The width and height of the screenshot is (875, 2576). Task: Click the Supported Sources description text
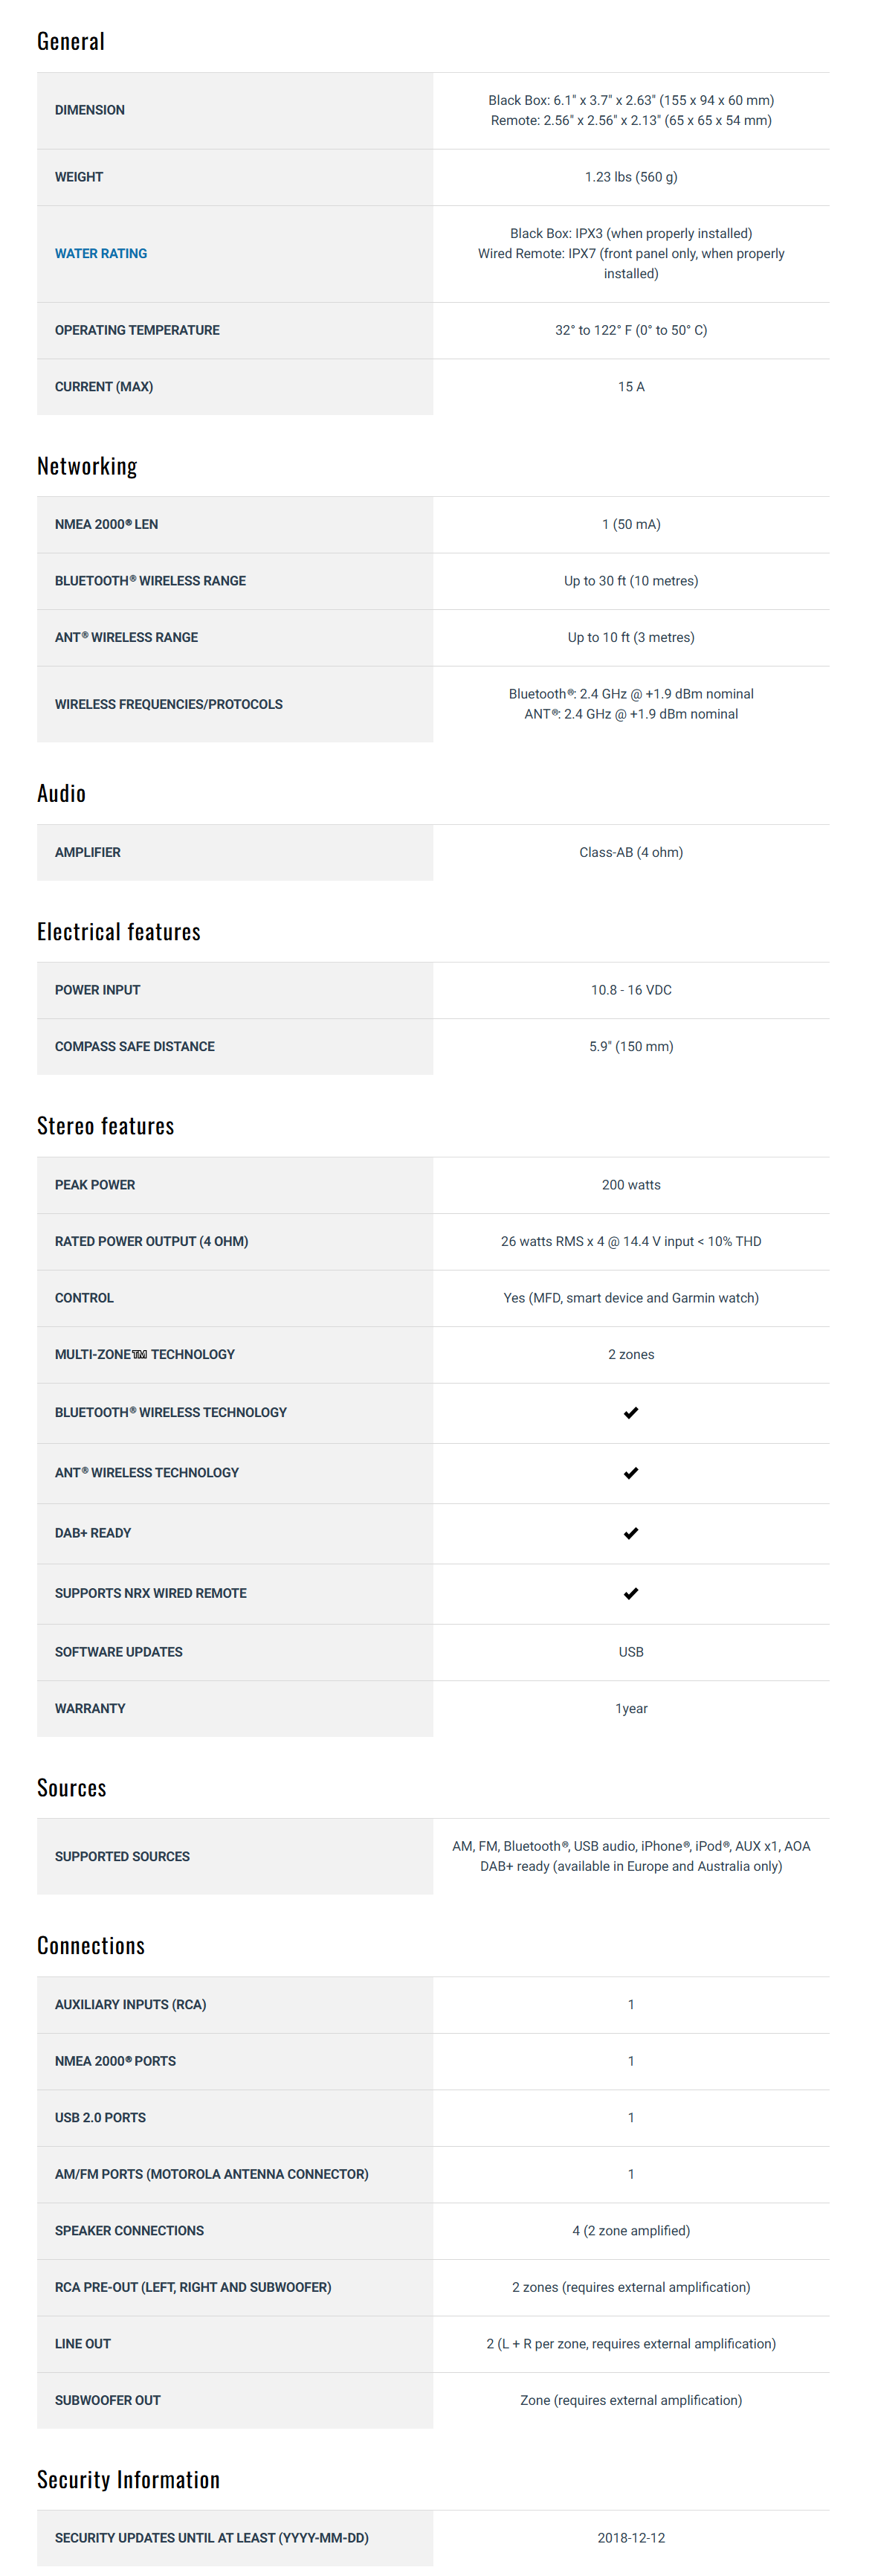(x=630, y=1855)
